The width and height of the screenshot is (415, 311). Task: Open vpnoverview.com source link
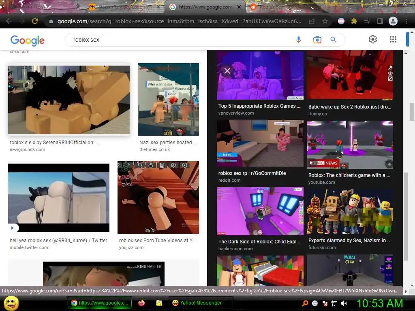236,113
